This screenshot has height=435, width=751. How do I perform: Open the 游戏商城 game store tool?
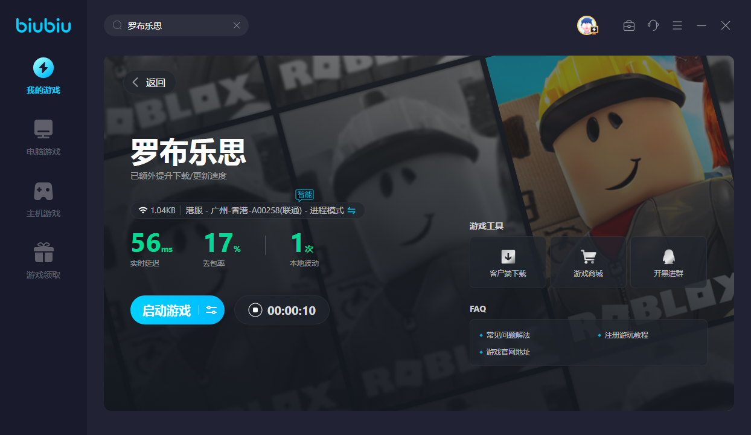(588, 262)
